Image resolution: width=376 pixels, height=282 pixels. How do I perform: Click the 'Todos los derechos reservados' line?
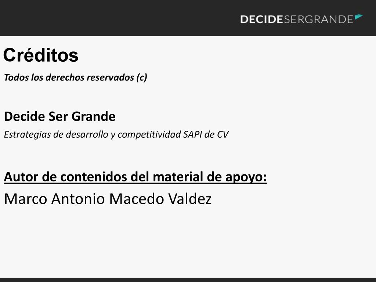76,77
